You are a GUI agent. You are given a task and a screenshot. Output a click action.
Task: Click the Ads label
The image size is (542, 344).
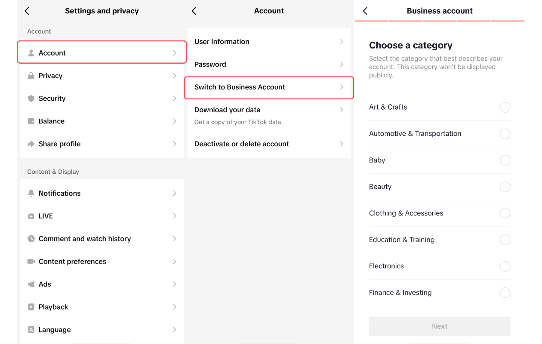(45, 284)
